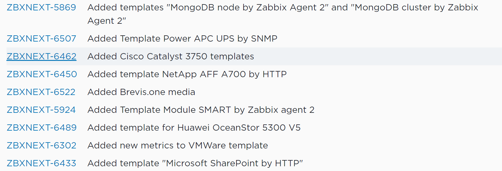Select the VMWare template metrics entry
This screenshot has height=171, width=502.
click(x=177, y=145)
